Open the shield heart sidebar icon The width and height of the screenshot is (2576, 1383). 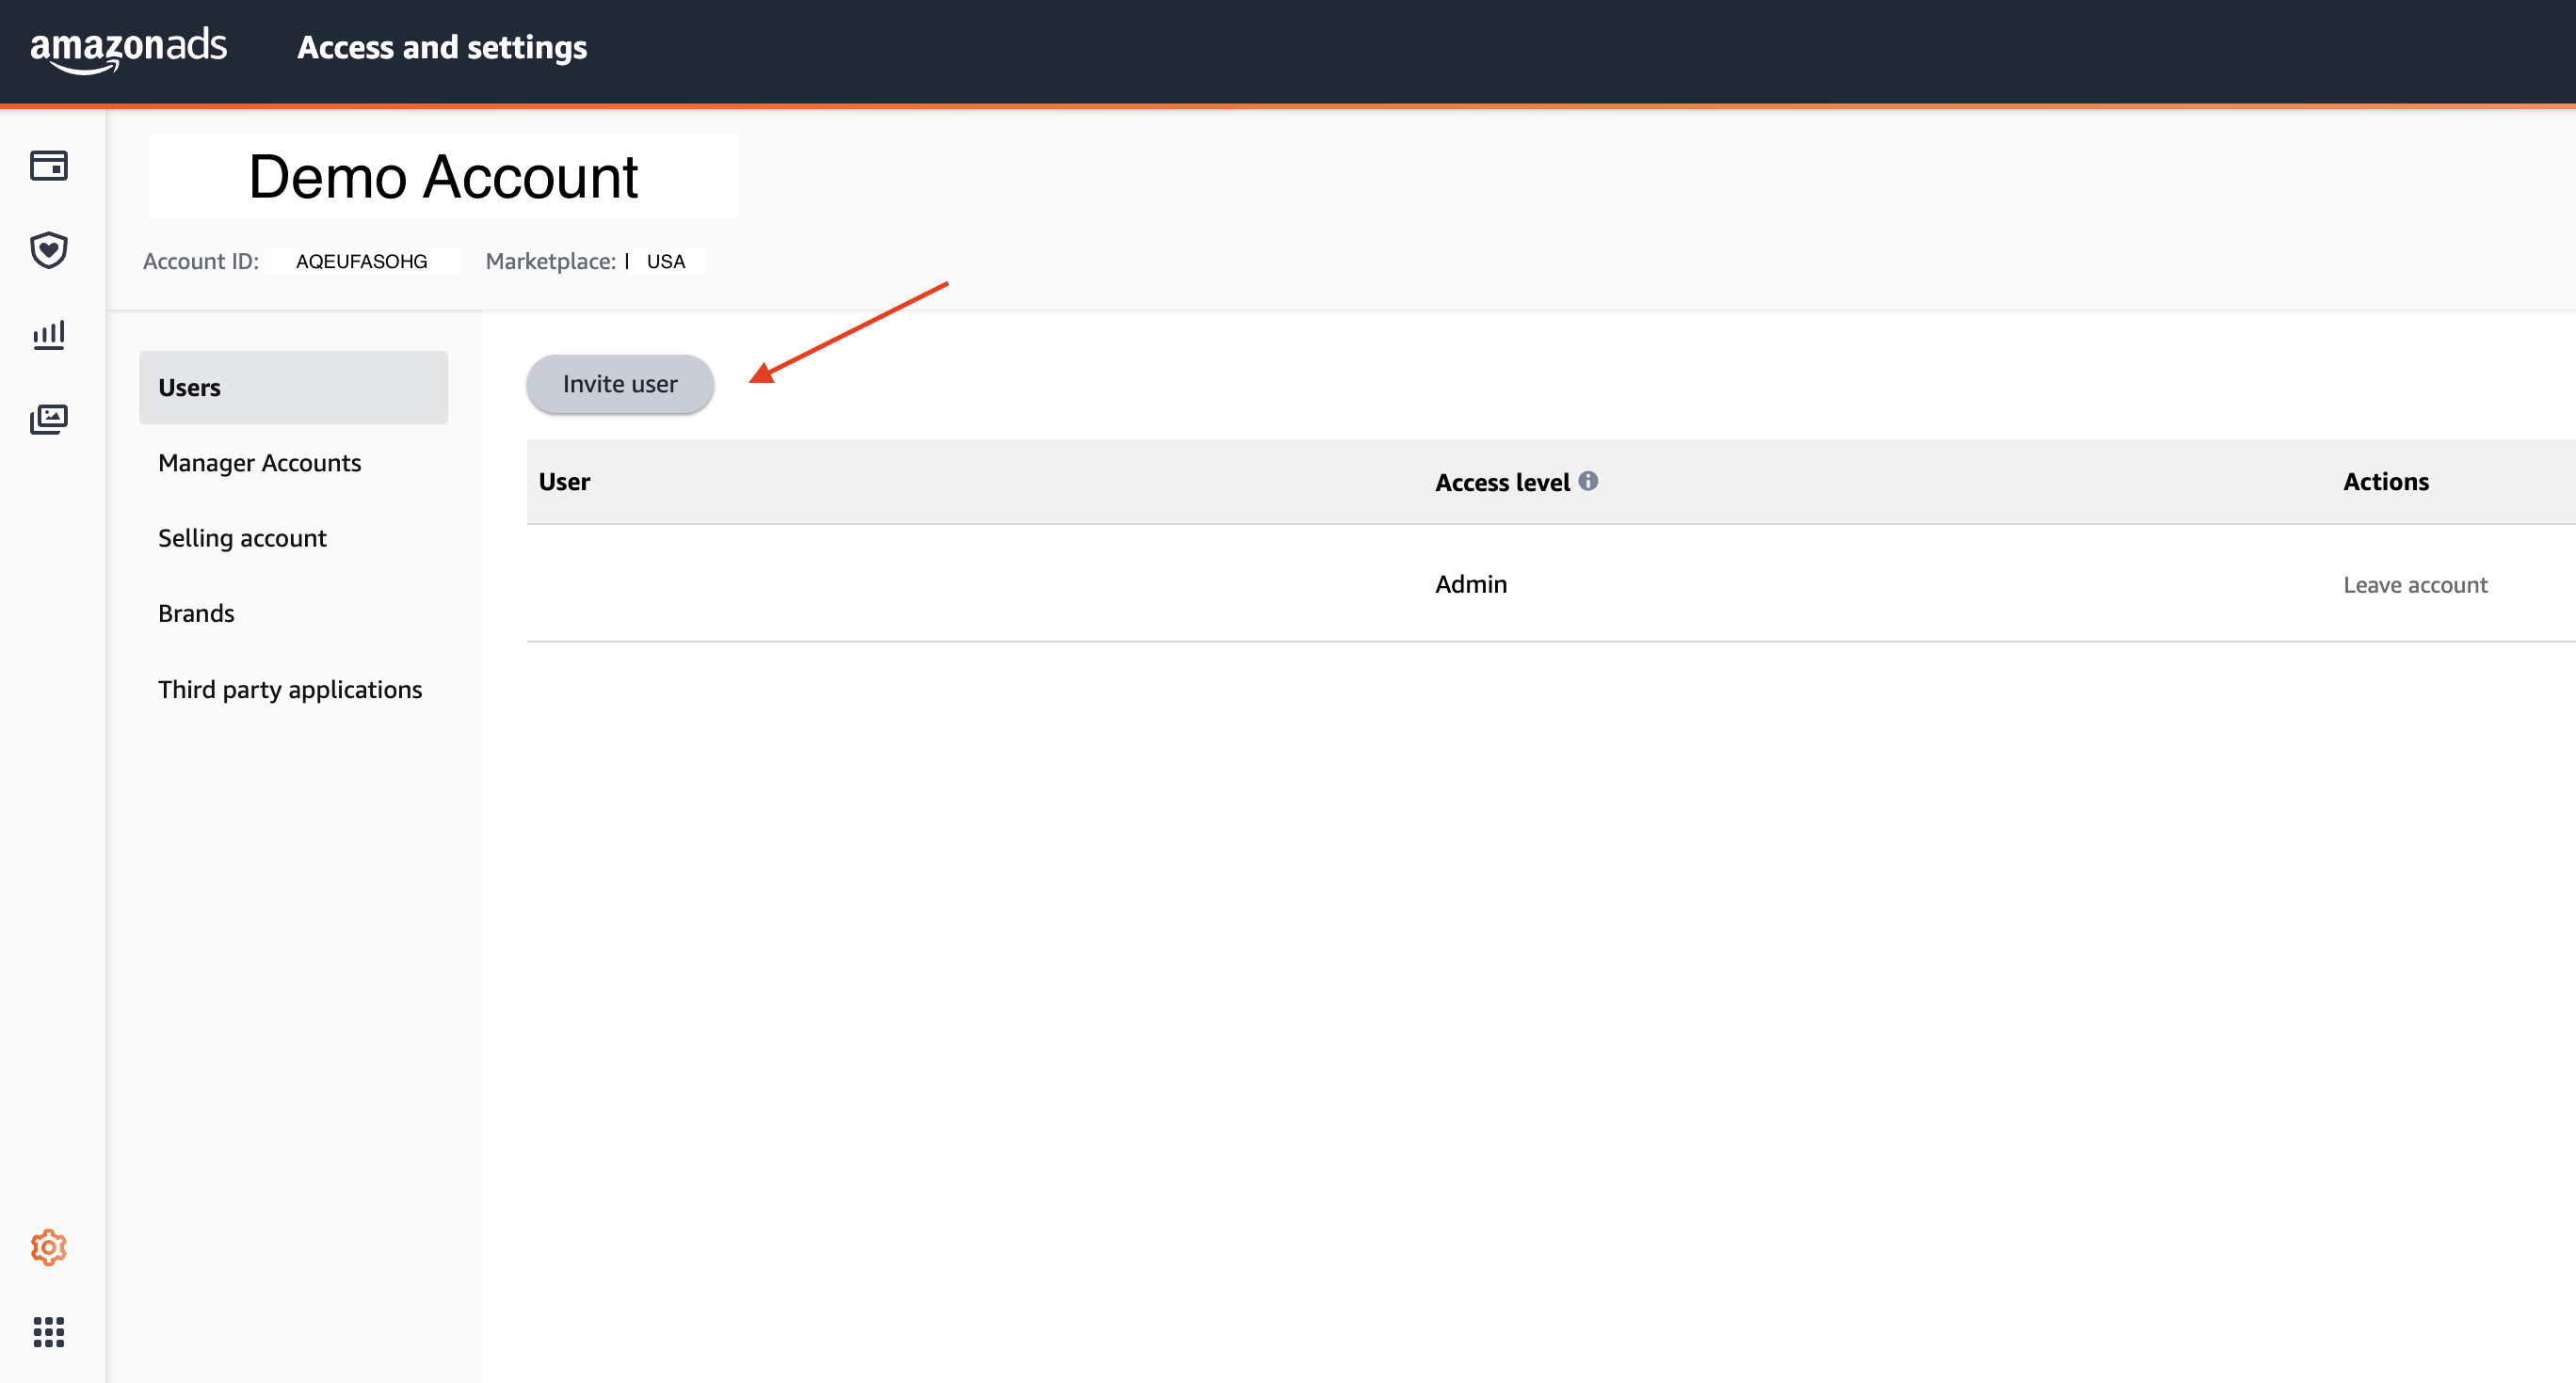coord(48,250)
